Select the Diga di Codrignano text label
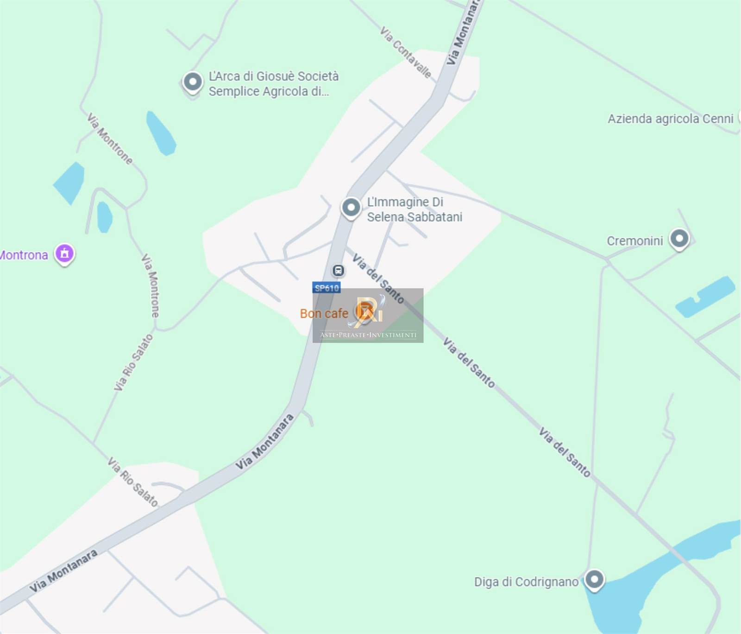This screenshot has width=741, height=634. [x=526, y=582]
